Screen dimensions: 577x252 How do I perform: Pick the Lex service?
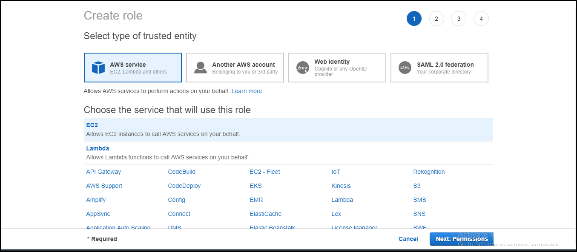click(x=336, y=214)
